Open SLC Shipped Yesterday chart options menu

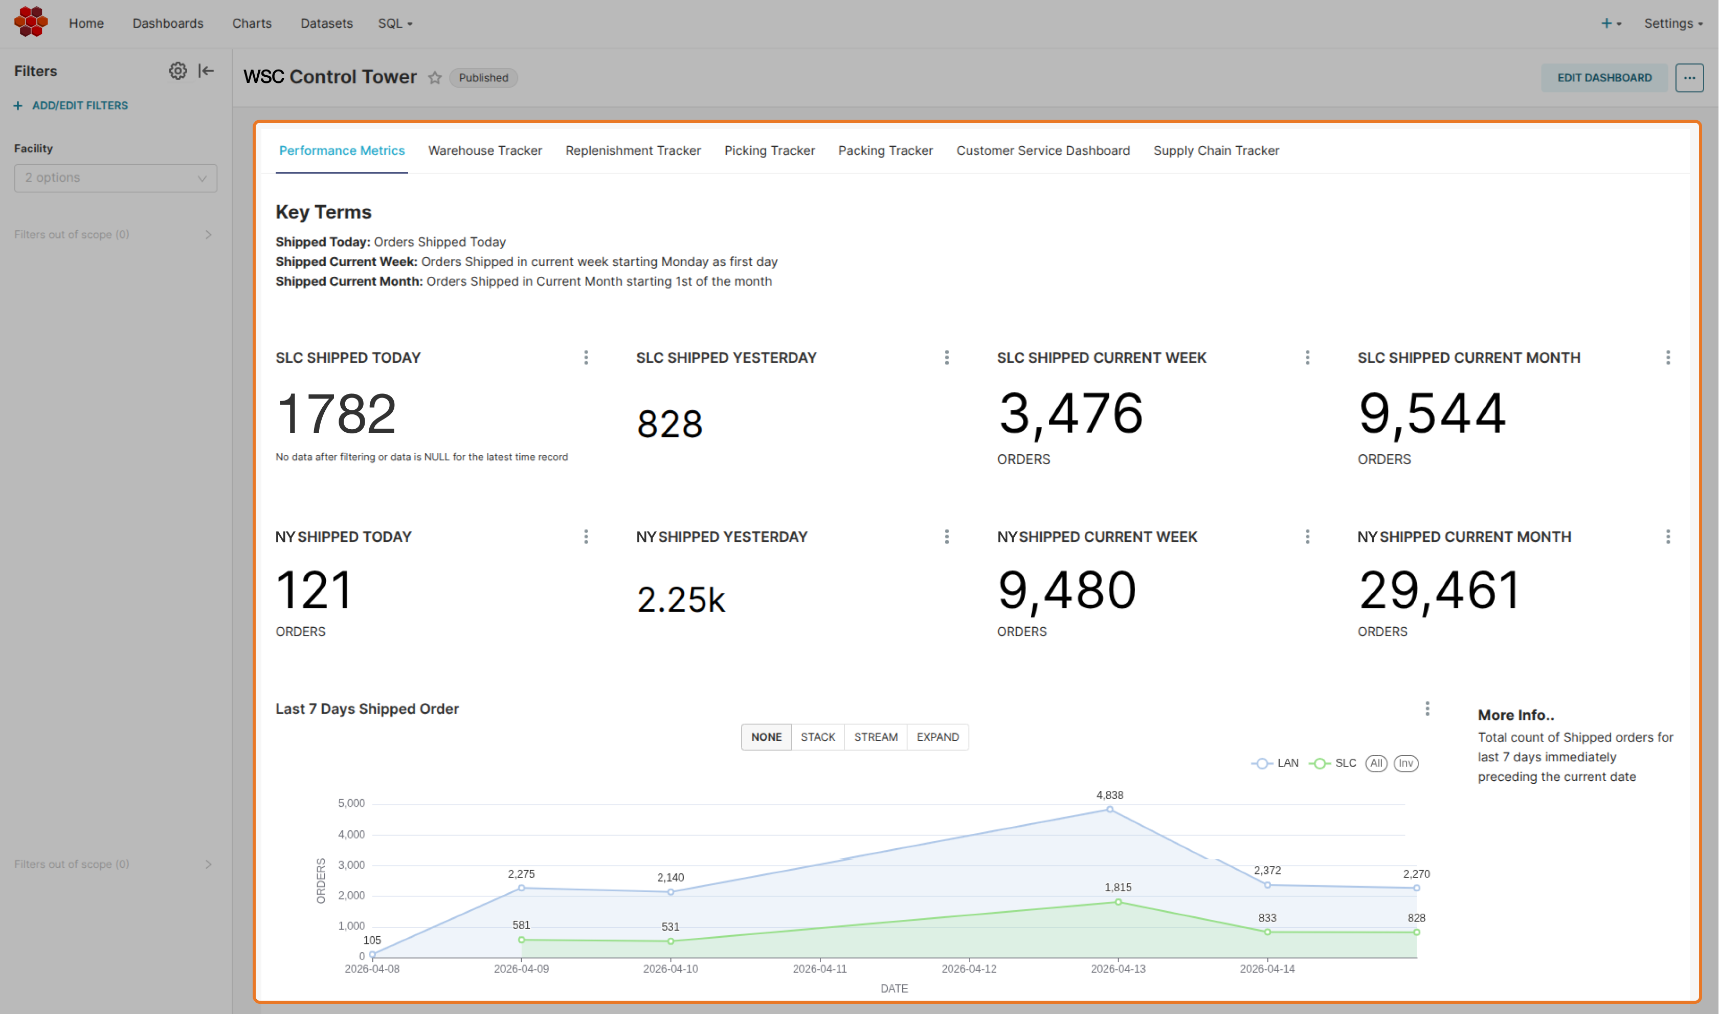pos(946,358)
